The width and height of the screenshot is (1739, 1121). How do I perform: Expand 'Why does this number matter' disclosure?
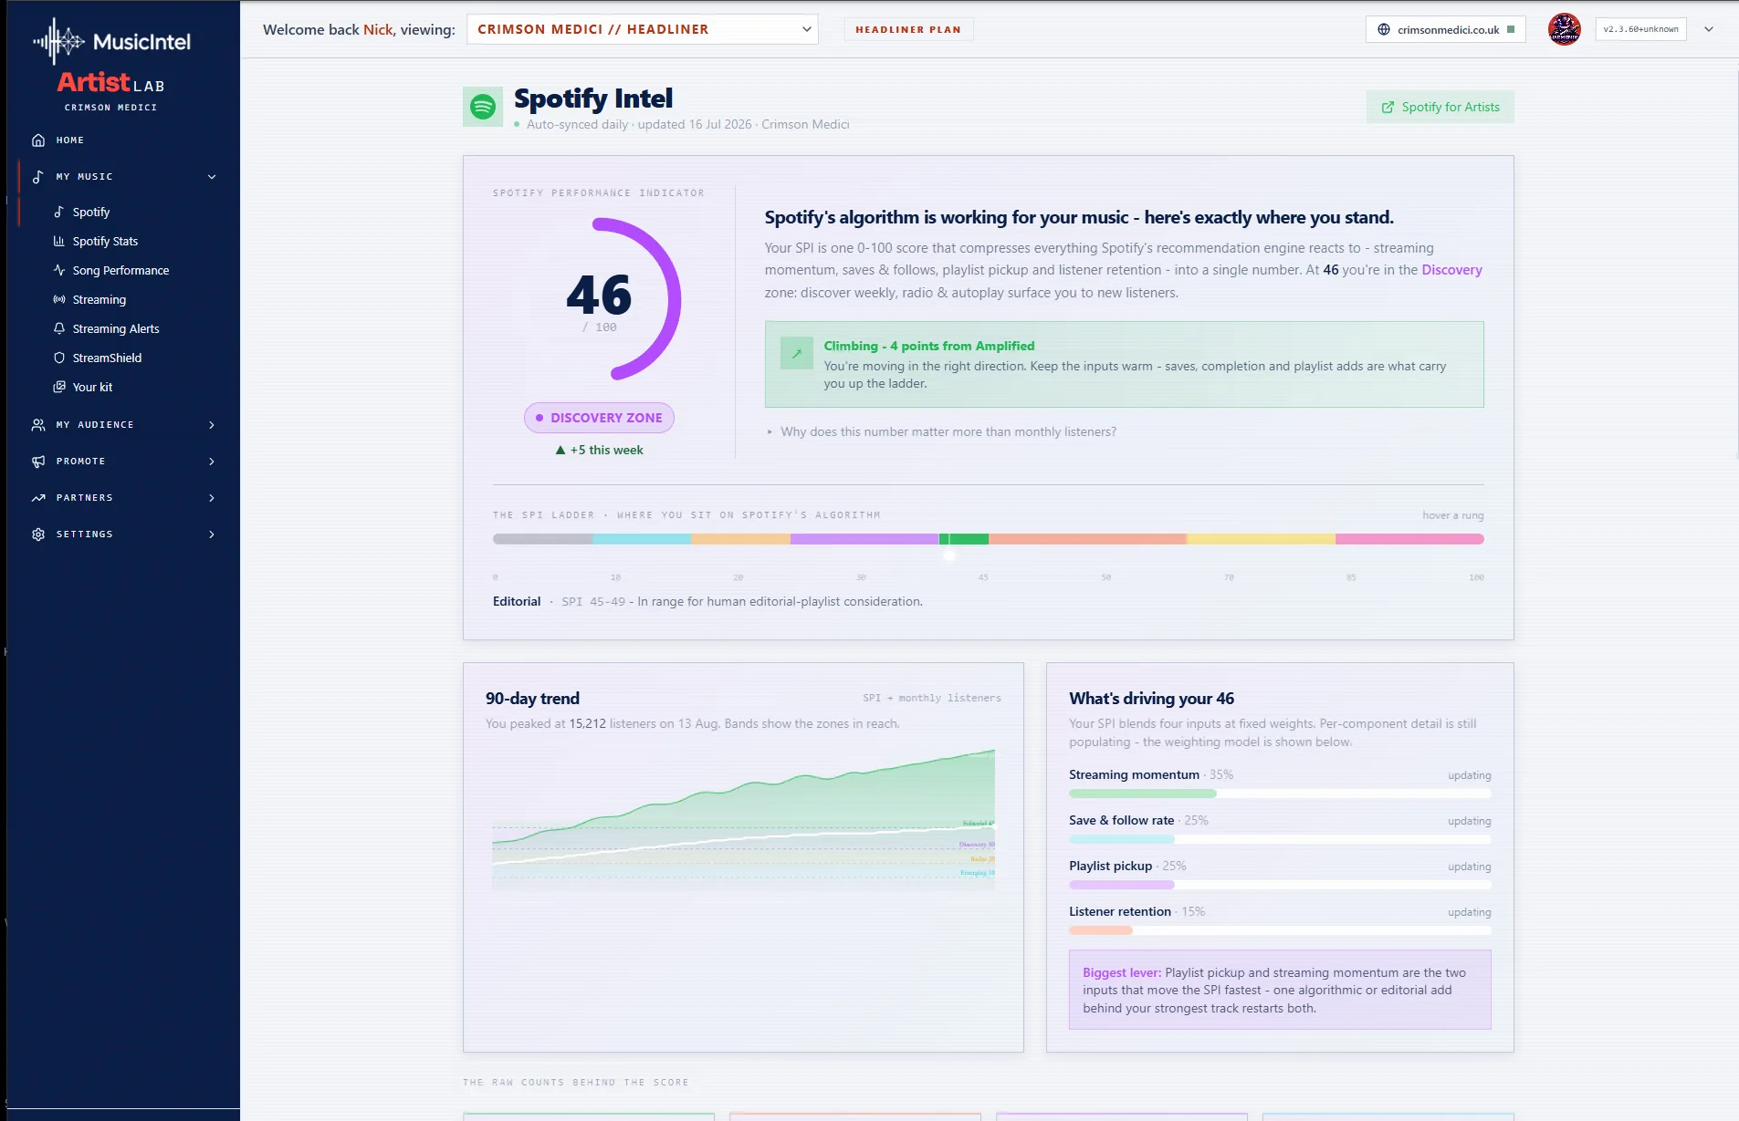click(941, 431)
